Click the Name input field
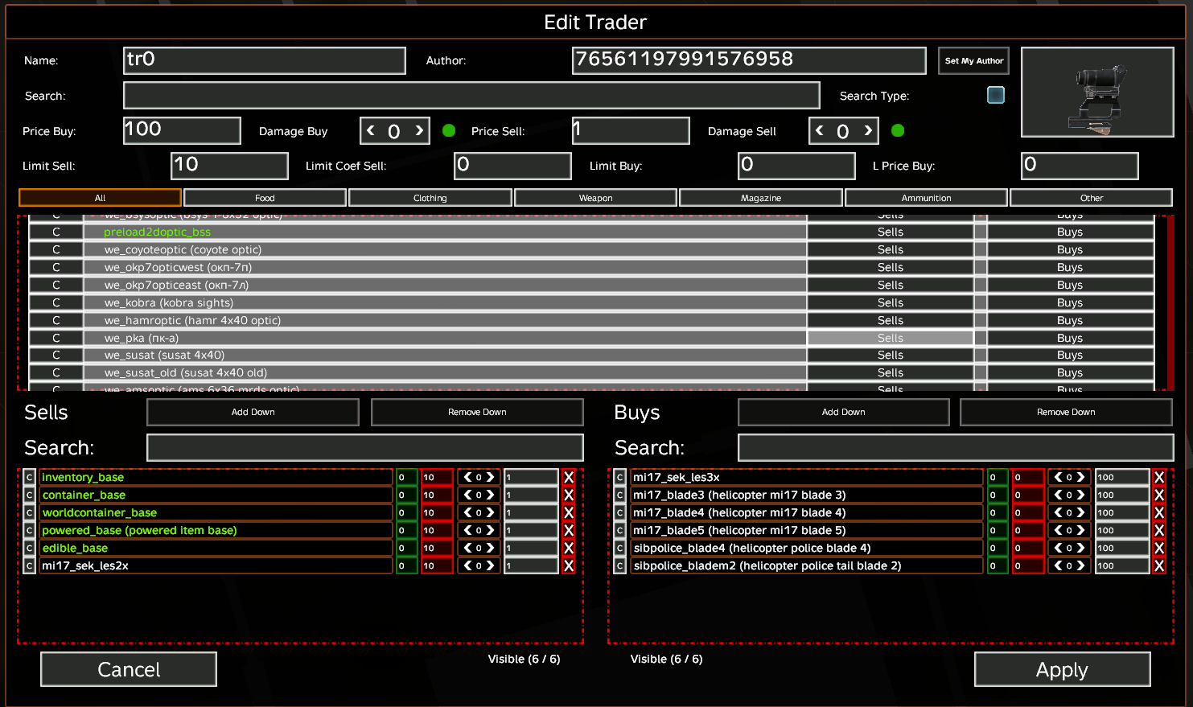Image resolution: width=1193 pixels, height=707 pixels. pyautogui.click(x=265, y=60)
